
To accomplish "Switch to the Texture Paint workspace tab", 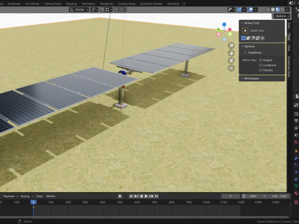I will coord(52,4).
